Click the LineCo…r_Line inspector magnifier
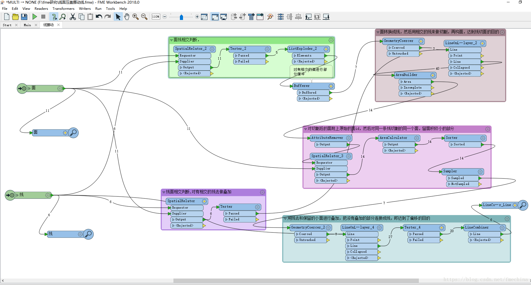This screenshot has height=285, width=531. [x=523, y=205]
